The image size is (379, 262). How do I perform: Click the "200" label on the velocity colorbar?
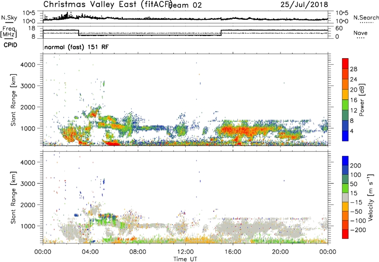(356, 166)
